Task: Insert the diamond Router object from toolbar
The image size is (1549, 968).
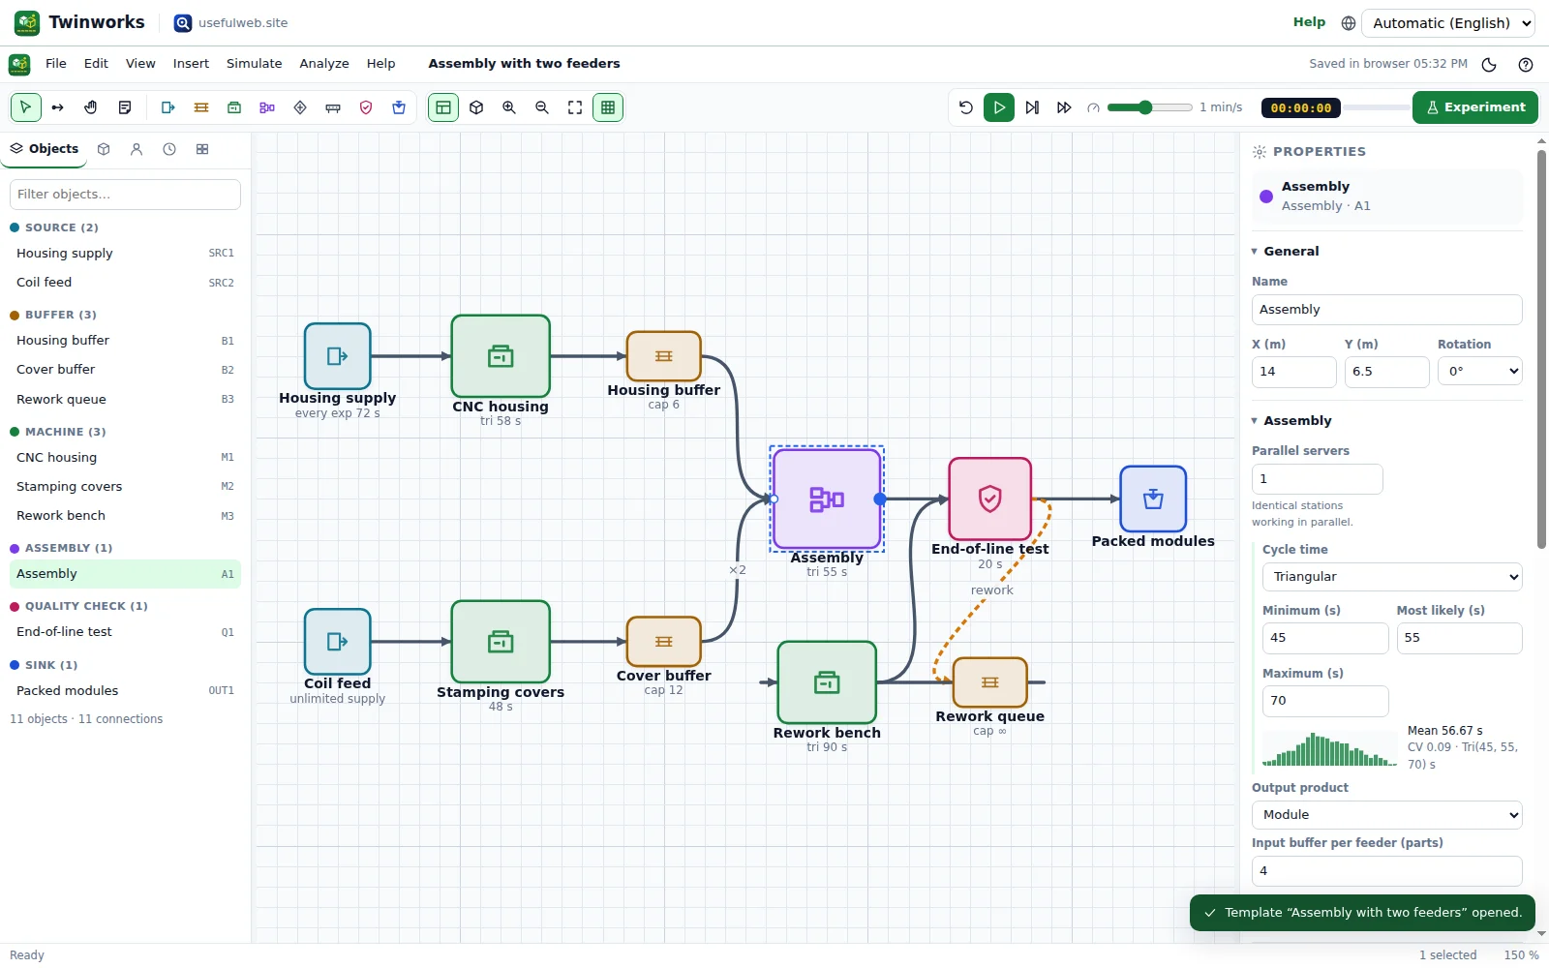Action: click(300, 107)
